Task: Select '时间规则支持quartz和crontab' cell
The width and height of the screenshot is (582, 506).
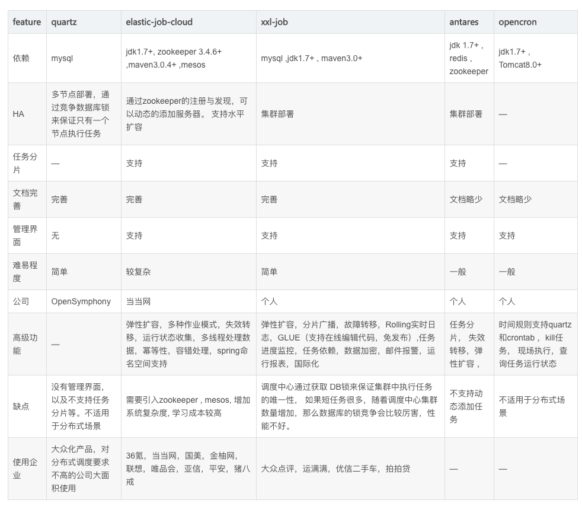Action: click(x=536, y=344)
